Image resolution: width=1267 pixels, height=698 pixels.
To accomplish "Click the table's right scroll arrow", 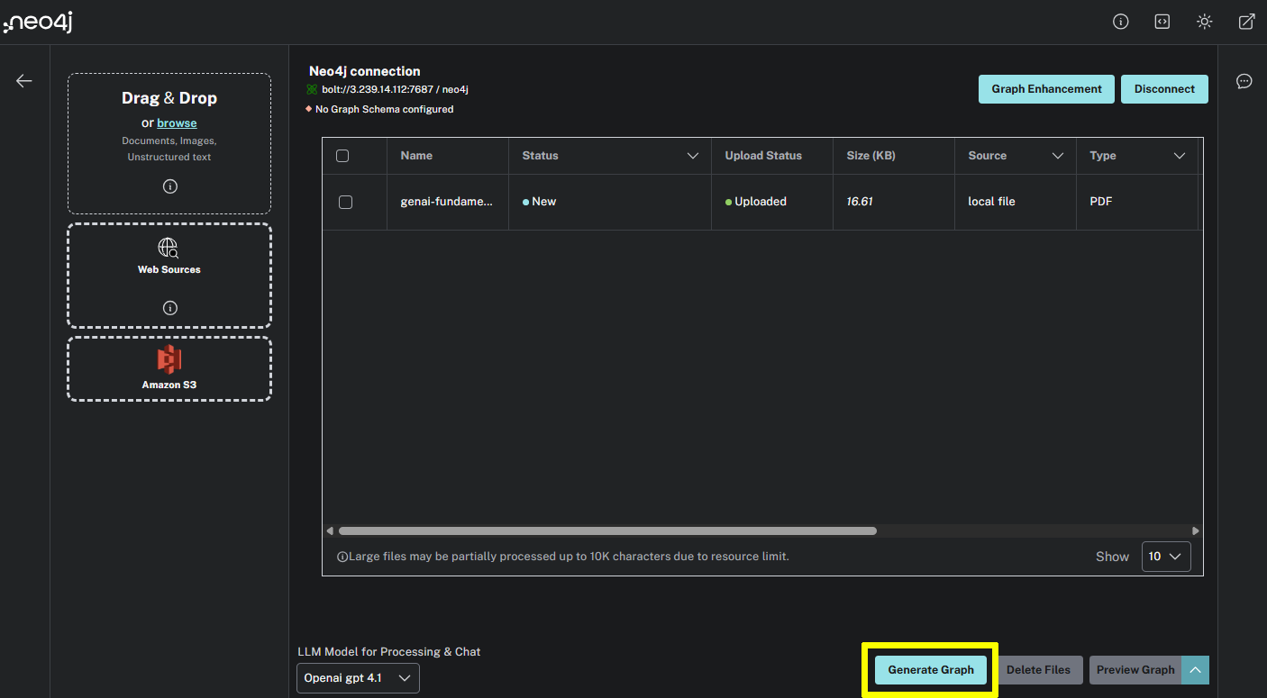I will [x=1196, y=531].
